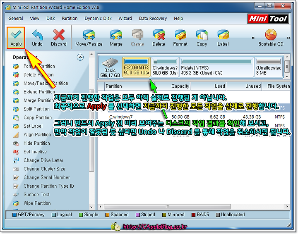Screen dimensions: 298x234
Task: Expand toolbar overflow after Bootable CD
Action: [x=288, y=38]
